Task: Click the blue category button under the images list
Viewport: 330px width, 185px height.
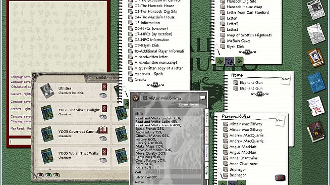Action: click(x=230, y=62)
